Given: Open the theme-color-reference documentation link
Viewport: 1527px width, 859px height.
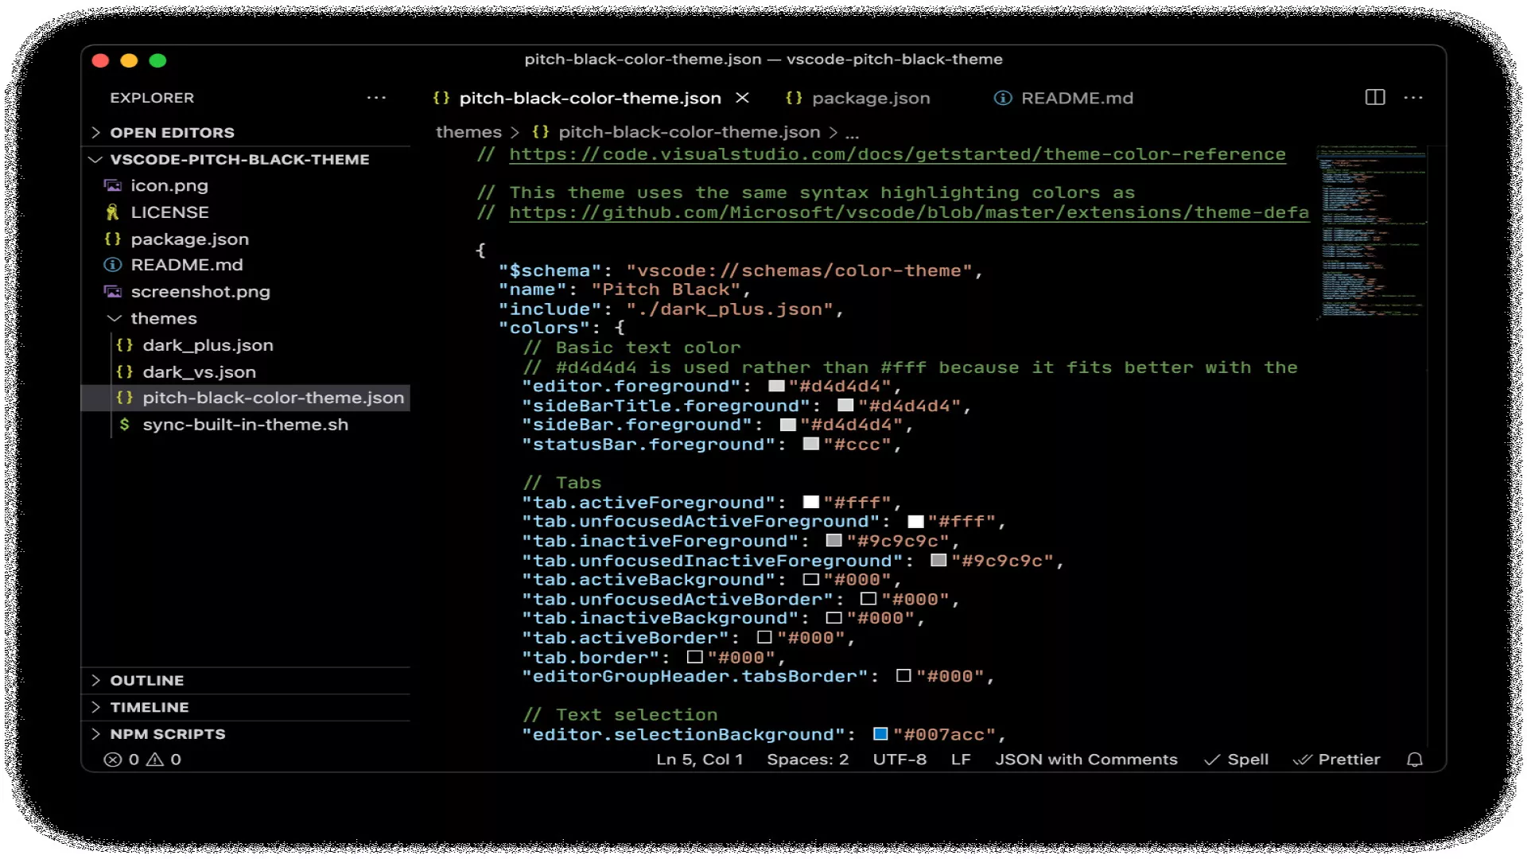Looking at the screenshot, I should (x=897, y=154).
